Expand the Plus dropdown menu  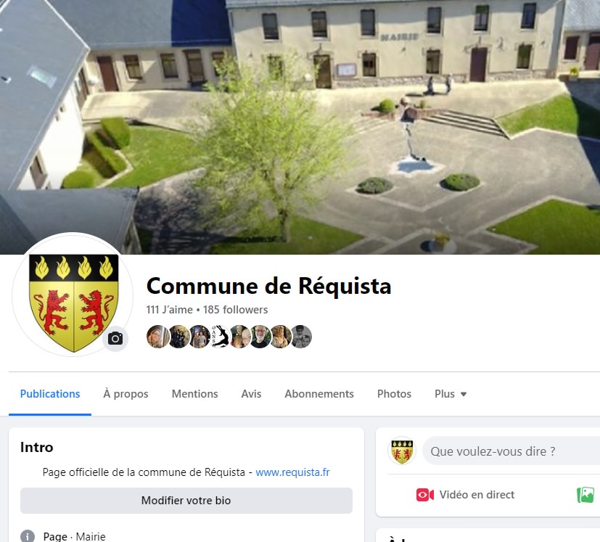(x=451, y=394)
